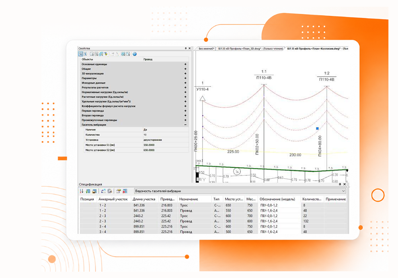398x278 pixels.
Task: Click the Позиция column header
Action: click(88, 199)
